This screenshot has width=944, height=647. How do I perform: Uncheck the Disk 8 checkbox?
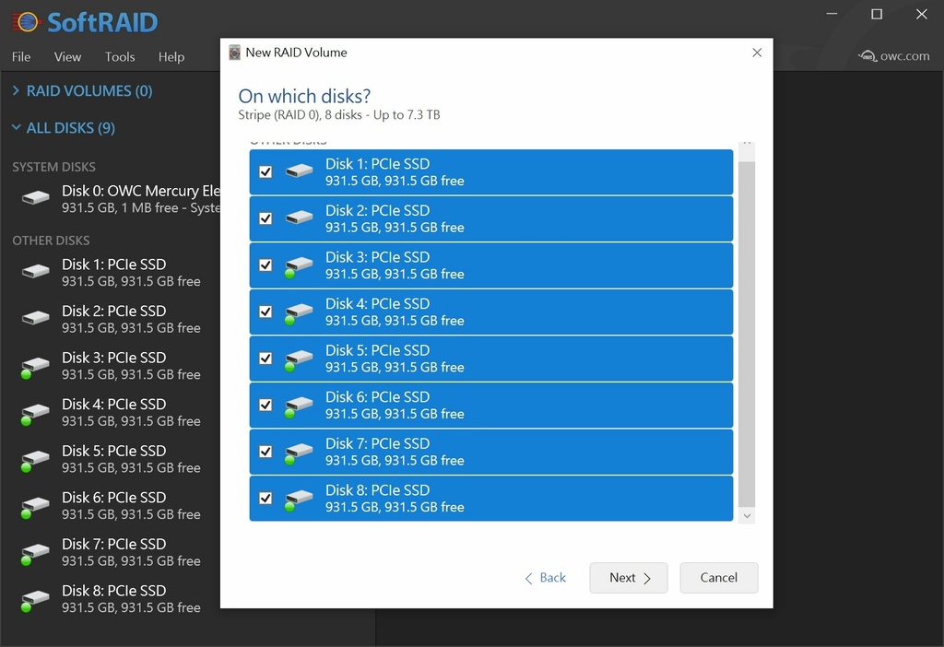click(265, 499)
